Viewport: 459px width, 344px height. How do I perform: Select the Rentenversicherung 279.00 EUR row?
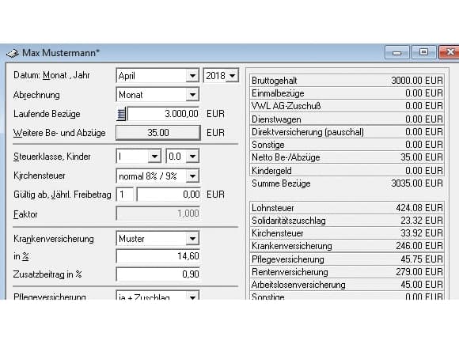(347, 272)
